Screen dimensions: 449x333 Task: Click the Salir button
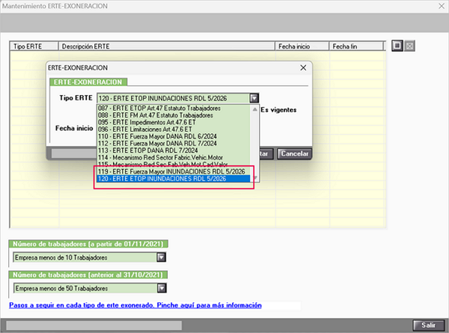pyautogui.click(x=429, y=326)
